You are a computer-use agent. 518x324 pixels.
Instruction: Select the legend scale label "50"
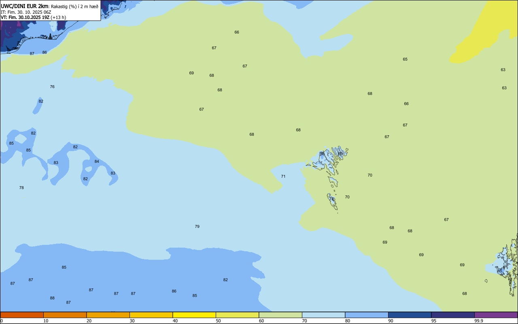[x=218, y=321]
